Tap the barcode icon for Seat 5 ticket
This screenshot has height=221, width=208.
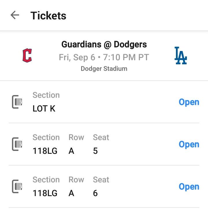coord(17,144)
